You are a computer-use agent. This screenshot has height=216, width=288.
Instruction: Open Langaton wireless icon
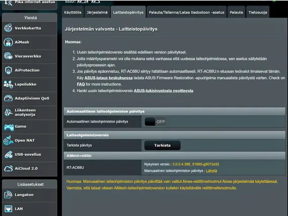[8, 195]
